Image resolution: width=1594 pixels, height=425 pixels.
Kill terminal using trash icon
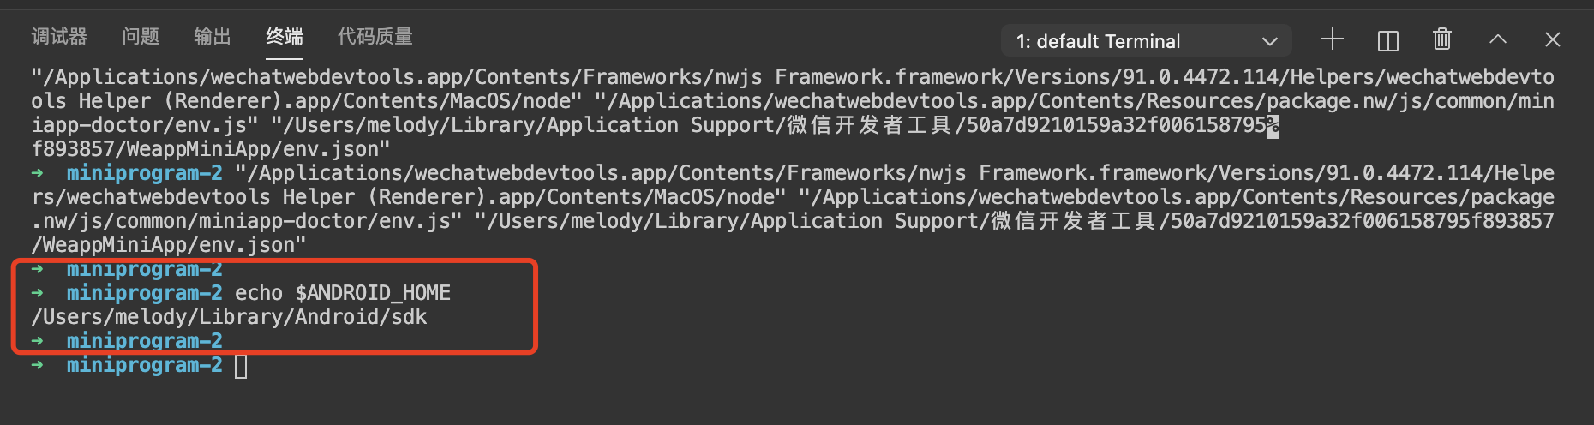point(1442,39)
